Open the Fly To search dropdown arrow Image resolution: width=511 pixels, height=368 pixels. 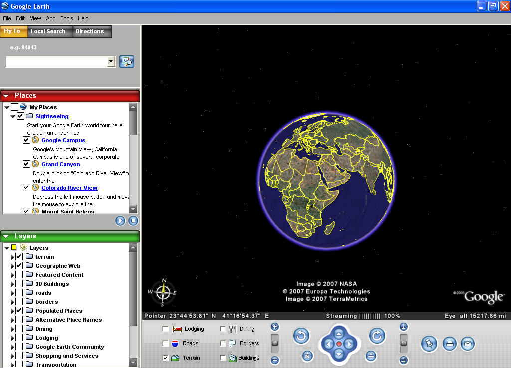tap(111, 61)
